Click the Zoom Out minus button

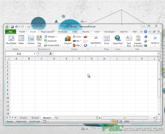pyautogui.click(x=133, y=121)
